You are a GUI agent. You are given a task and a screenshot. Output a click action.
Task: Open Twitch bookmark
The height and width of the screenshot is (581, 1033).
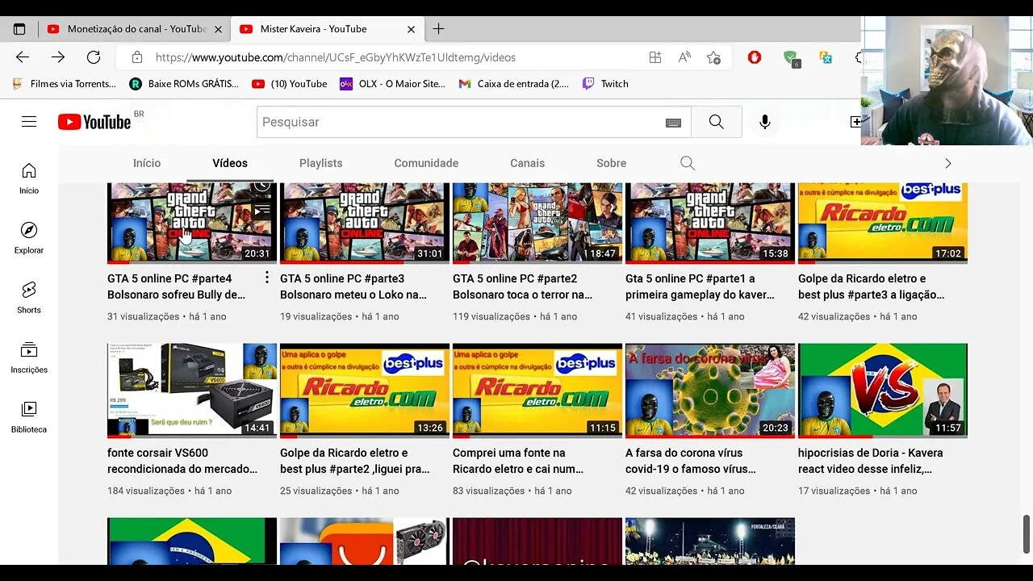tap(605, 84)
